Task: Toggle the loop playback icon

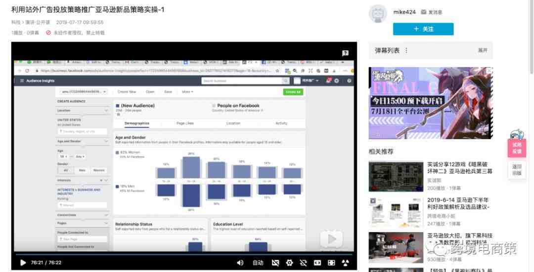Action: point(303,263)
